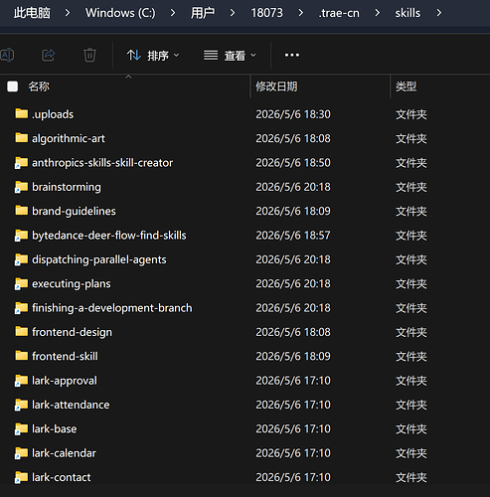Select the lark-attendance folder icon
The width and height of the screenshot is (490, 497).
point(22,405)
